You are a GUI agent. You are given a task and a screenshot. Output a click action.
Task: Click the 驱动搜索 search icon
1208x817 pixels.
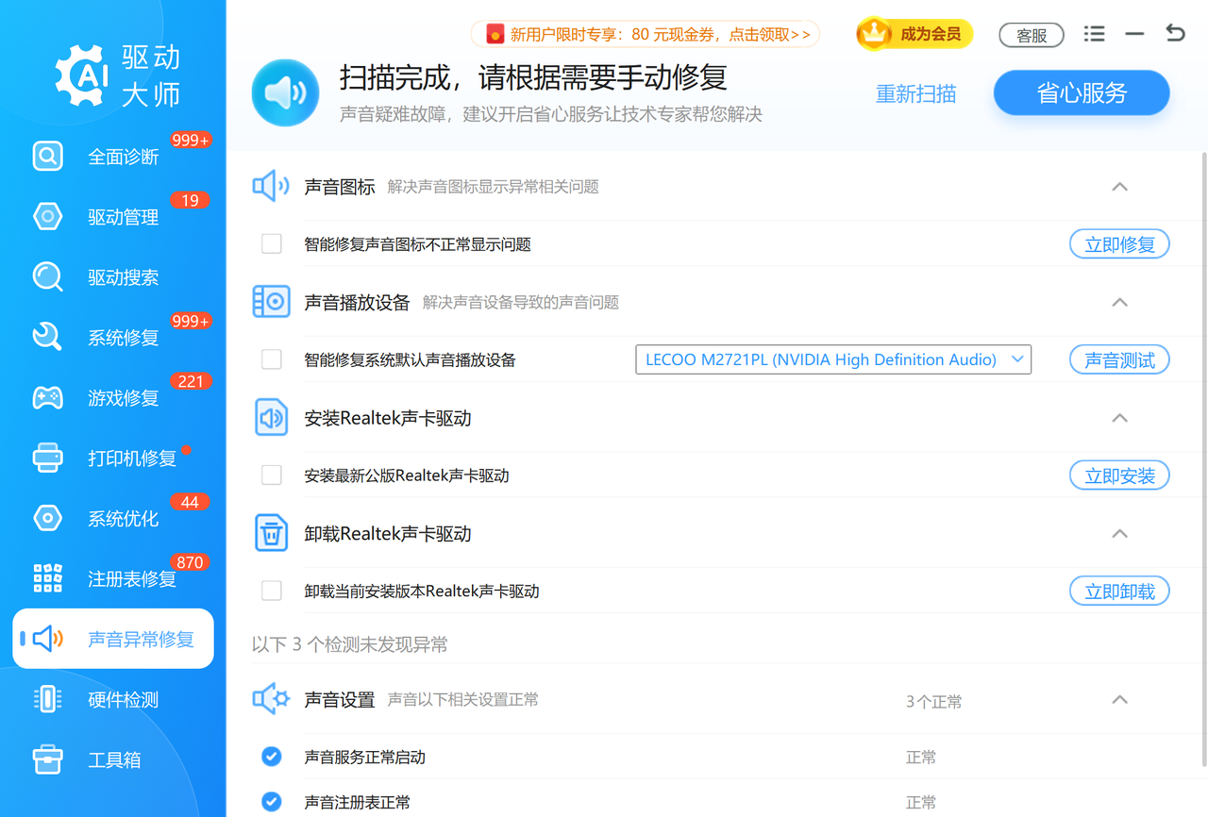click(47, 276)
